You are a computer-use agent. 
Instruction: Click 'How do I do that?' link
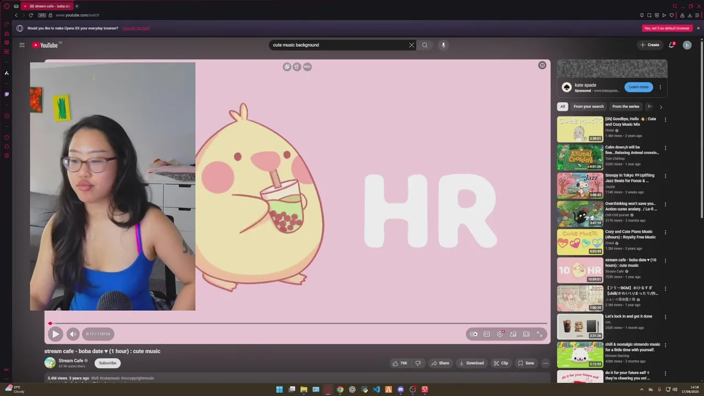[x=136, y=28]
